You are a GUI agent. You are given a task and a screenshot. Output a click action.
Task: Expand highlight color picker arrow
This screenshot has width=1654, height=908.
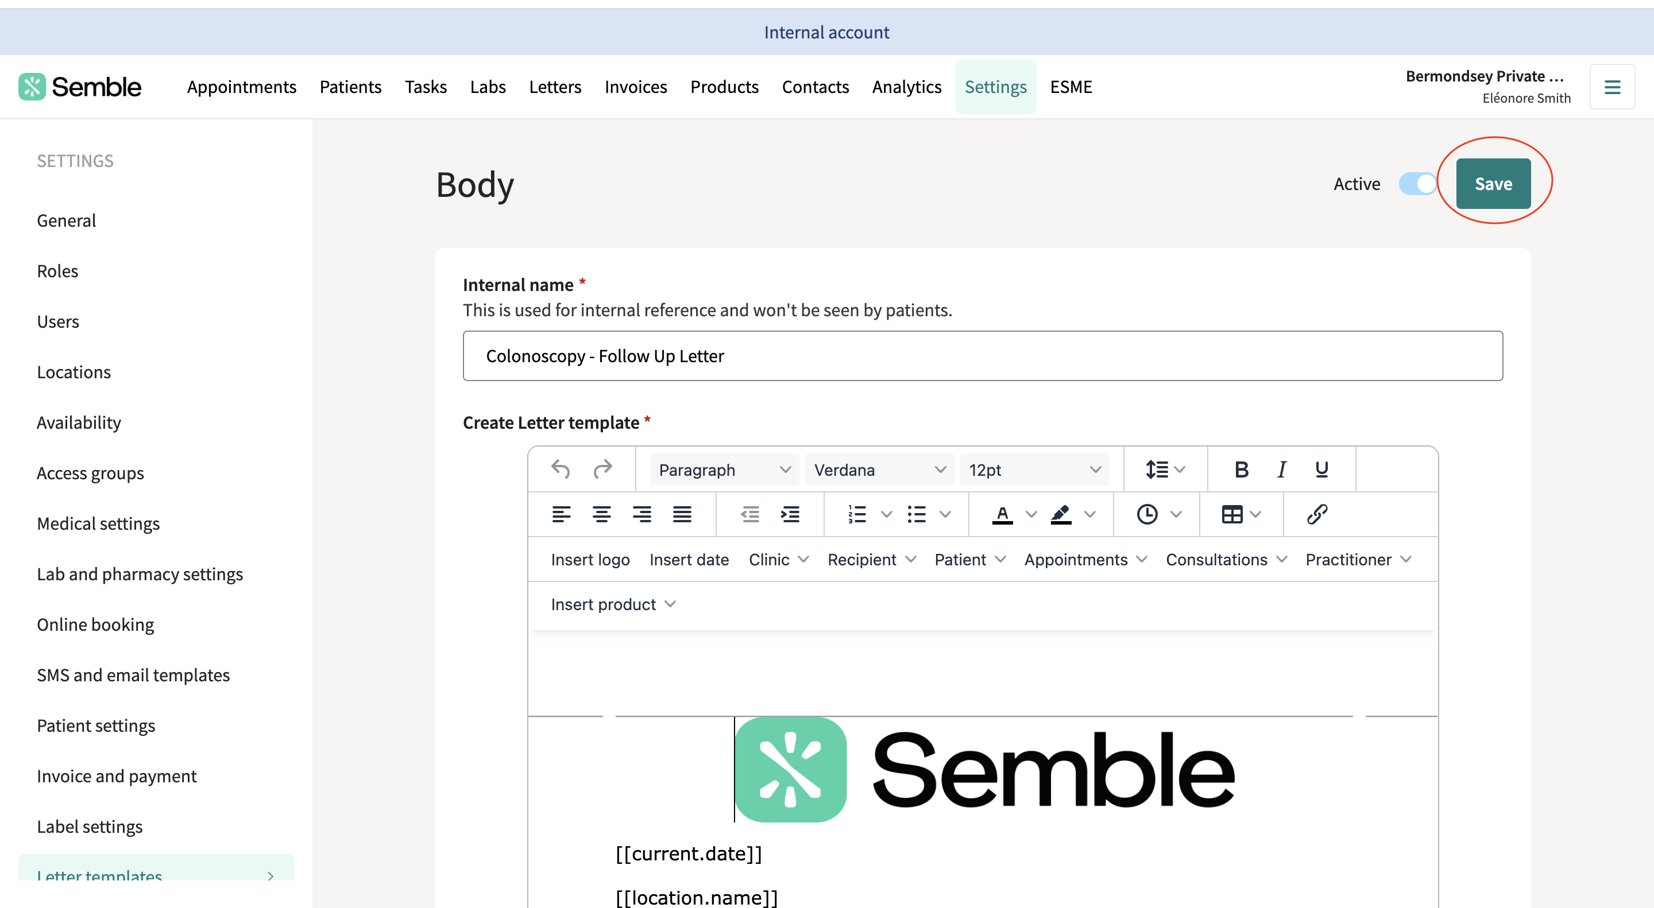point(1089,514)
